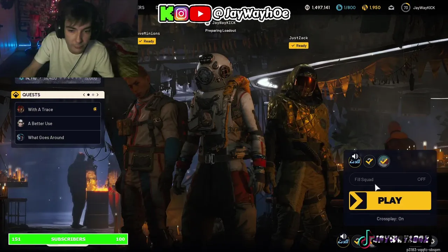The height and width of the screenshot is (252, 448).
Task: Click the blue token icon beside 1/800
Action: tap(339, 7)
